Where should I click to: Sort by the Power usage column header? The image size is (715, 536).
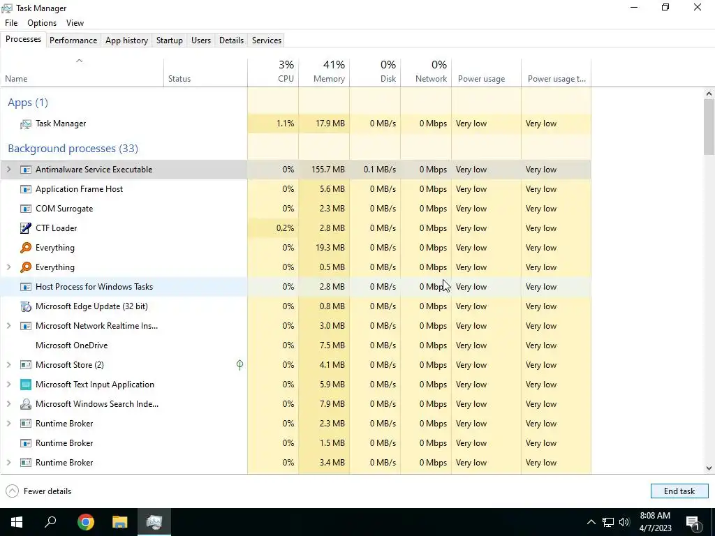pos(486,73)
